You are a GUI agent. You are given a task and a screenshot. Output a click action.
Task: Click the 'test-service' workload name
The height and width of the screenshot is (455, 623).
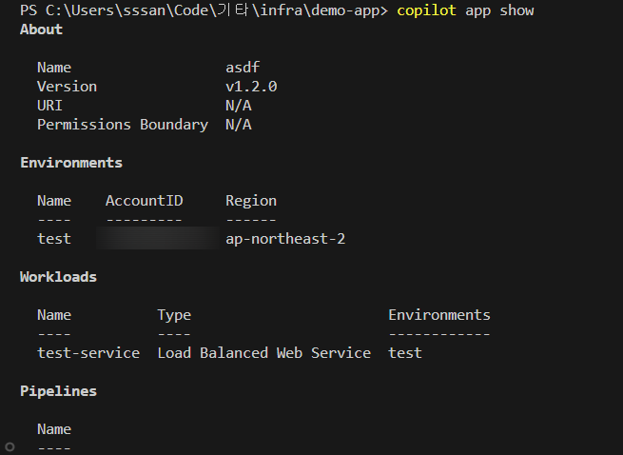(x=88, y=353)
